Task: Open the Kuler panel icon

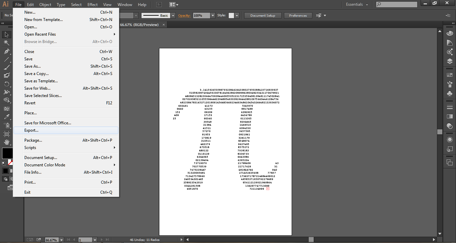Action: click(450, 52)
